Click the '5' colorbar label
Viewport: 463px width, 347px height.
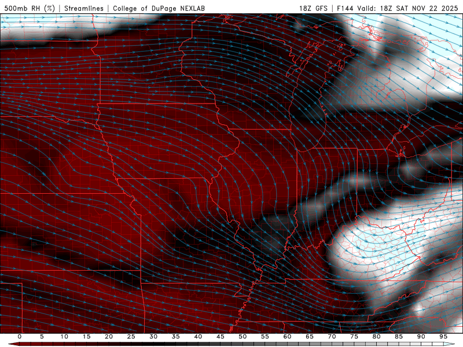[42, 337]
